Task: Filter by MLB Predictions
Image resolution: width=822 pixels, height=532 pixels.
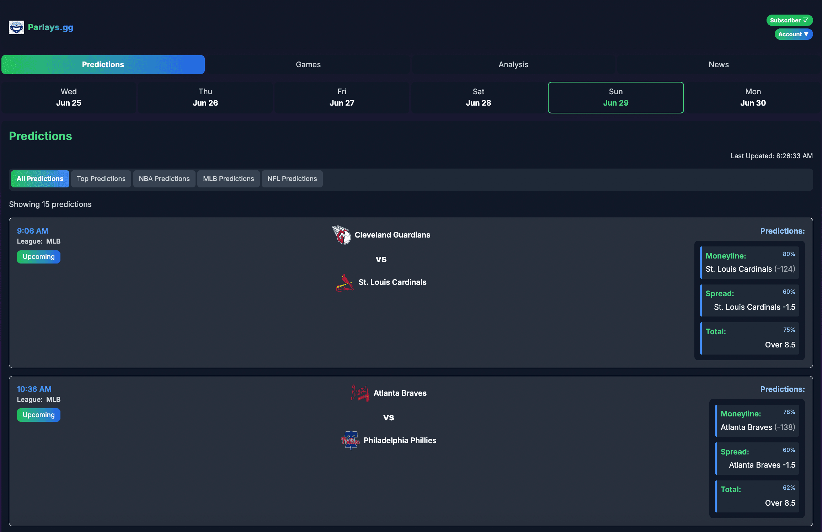Action: click(229, 179)
